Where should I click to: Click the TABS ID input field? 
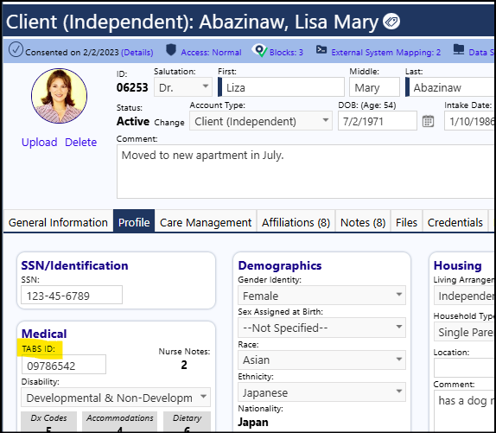point(64,365)
